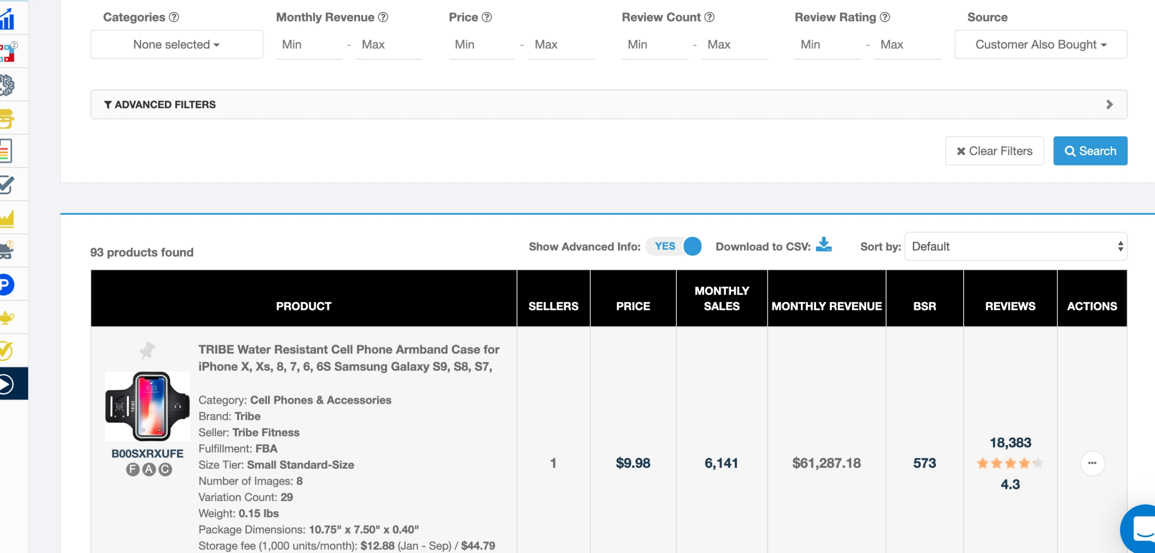Click the Search button
Image resolution: width=1155 pixels, height=553 pixels.
point(1090,151)
